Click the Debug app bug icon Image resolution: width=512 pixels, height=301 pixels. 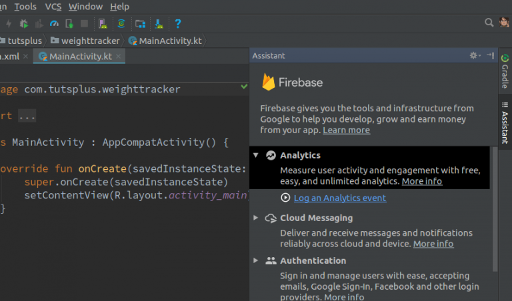click(x=23, y=23)
